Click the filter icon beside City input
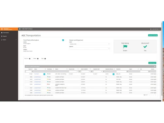This screenshot has height=123, width=164. pyautogui.click(x=149, y=72)
